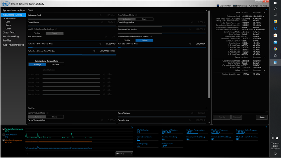Select Other submenu item in sidebar

click(x=8, y=28)
